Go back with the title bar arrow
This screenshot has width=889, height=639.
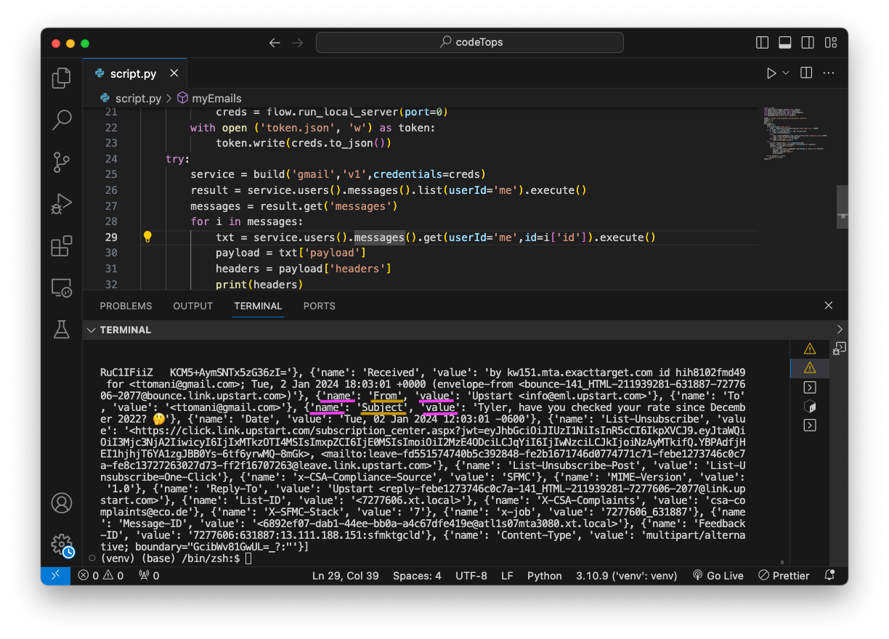click(x=274, y=43)
